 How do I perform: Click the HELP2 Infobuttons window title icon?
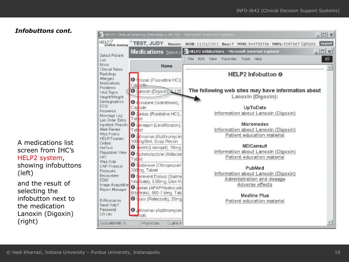(x=186, y=52)
